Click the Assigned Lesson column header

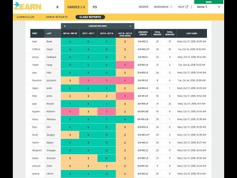click(143, 34)
